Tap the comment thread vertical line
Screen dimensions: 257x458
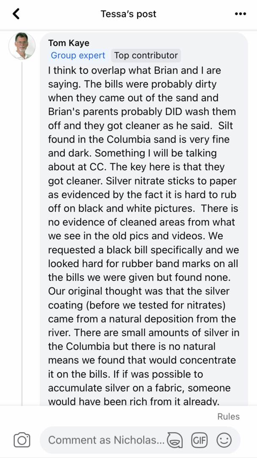pyautogui.click(x=22, y=234)
